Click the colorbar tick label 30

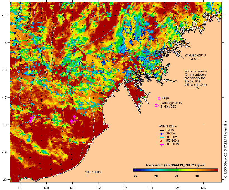197,176
